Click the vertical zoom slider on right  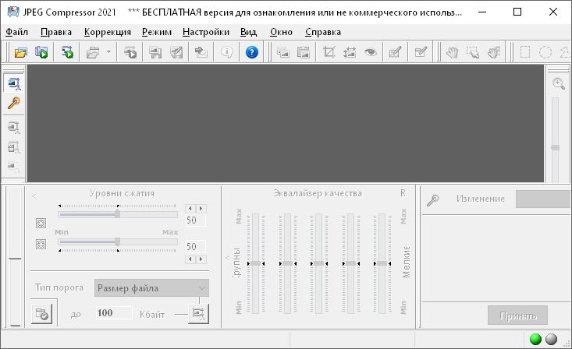[555, 140]
